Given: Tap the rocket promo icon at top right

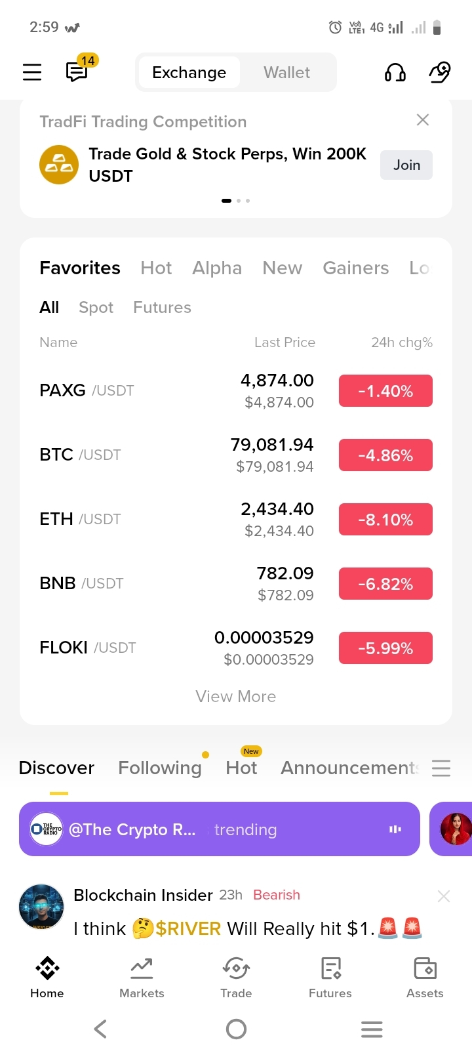Looking at the screenshot, I should (440, 72).
